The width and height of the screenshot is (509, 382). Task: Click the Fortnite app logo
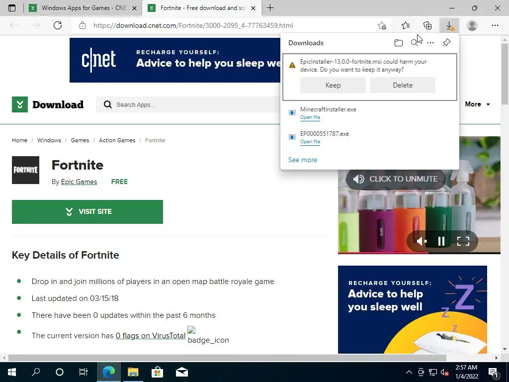(26, 170)
